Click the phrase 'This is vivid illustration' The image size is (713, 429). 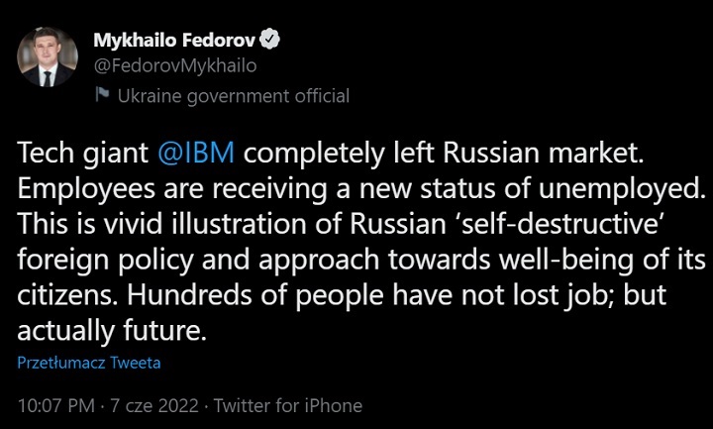(x=149, y=223)
